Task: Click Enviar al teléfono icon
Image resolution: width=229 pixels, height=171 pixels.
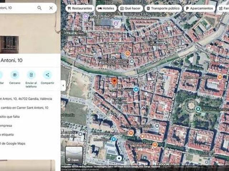Action: (31, 75)
